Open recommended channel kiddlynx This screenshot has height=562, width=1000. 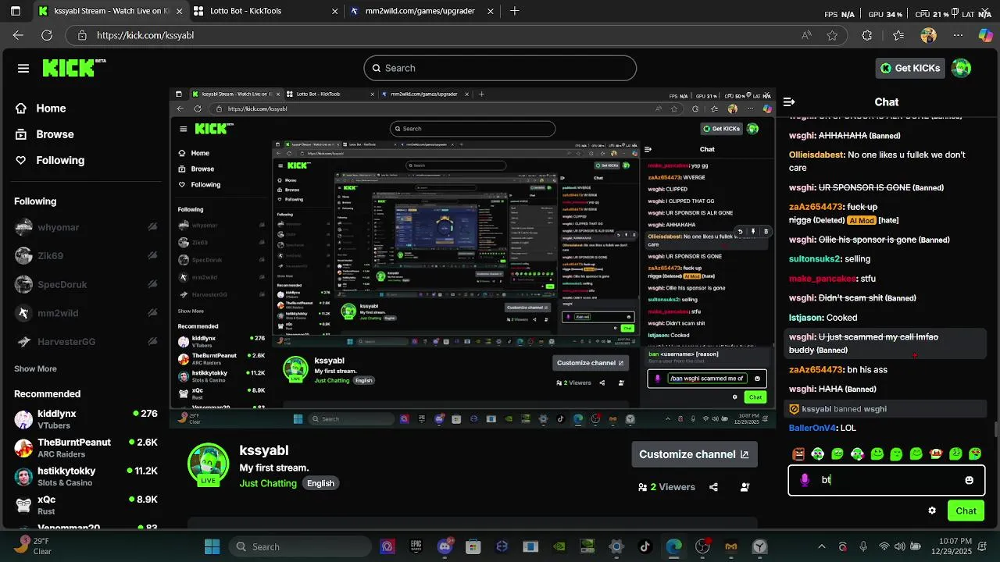(86, 419)
